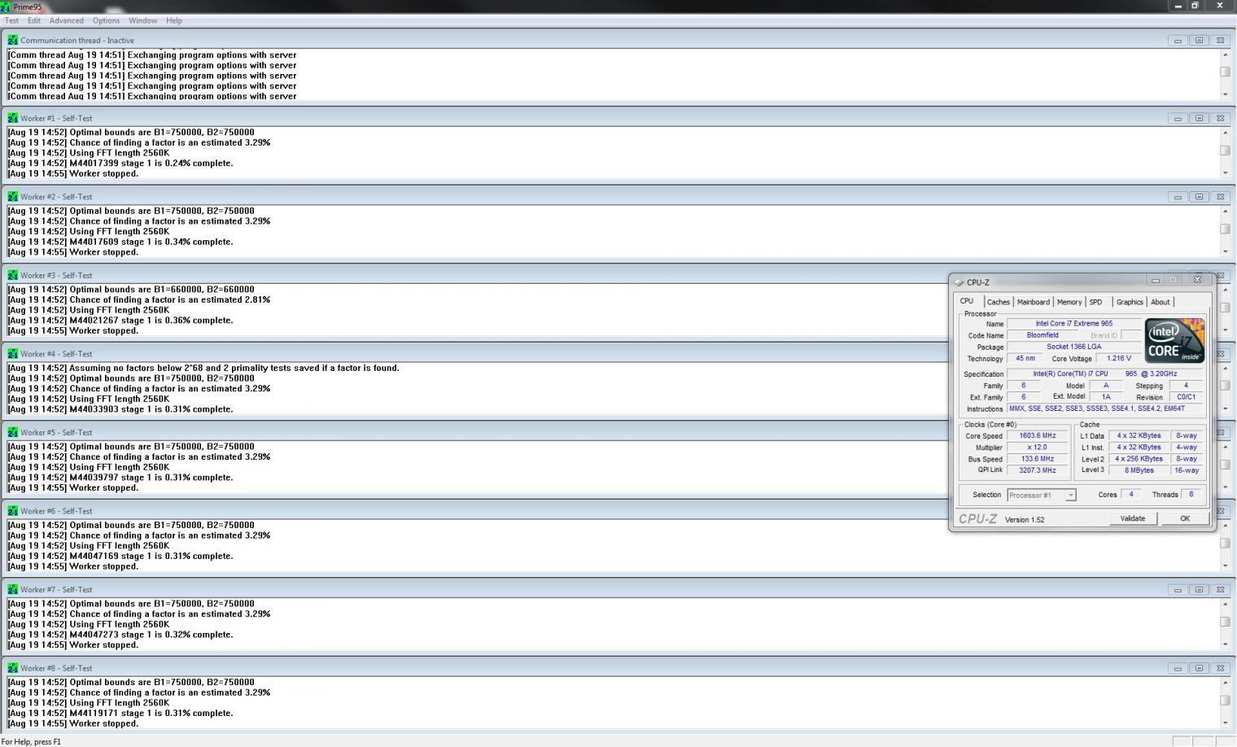Maximize the Worker #7 Self-Test window
Viewport: 1237px width, 747px height.
tap(1199, 589)
